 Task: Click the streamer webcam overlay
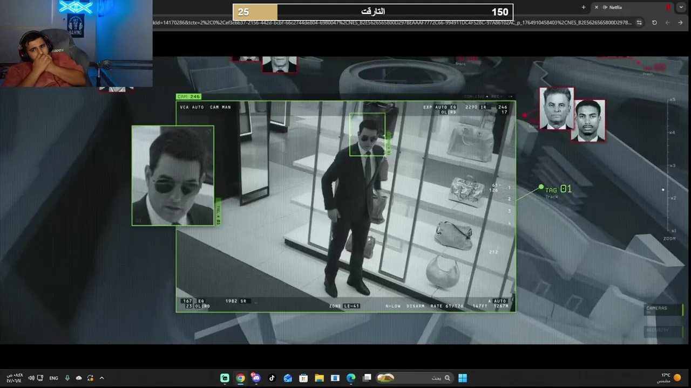[76, 44]
